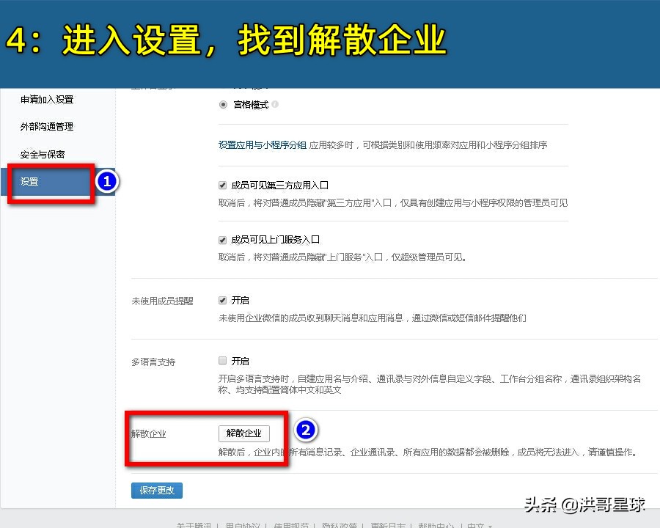Click the 解散企业 button
The width and height of the screenshot is (660, 528).
point(244,433)
